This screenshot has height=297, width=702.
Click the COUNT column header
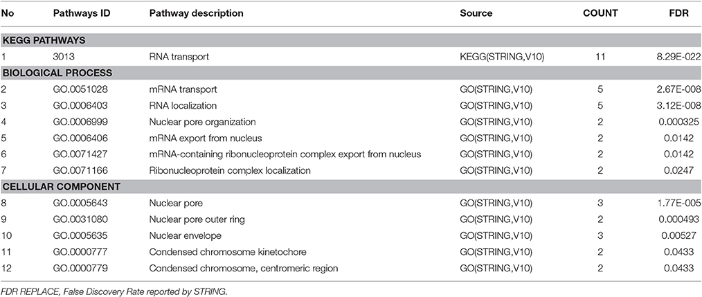click(600, 13)
